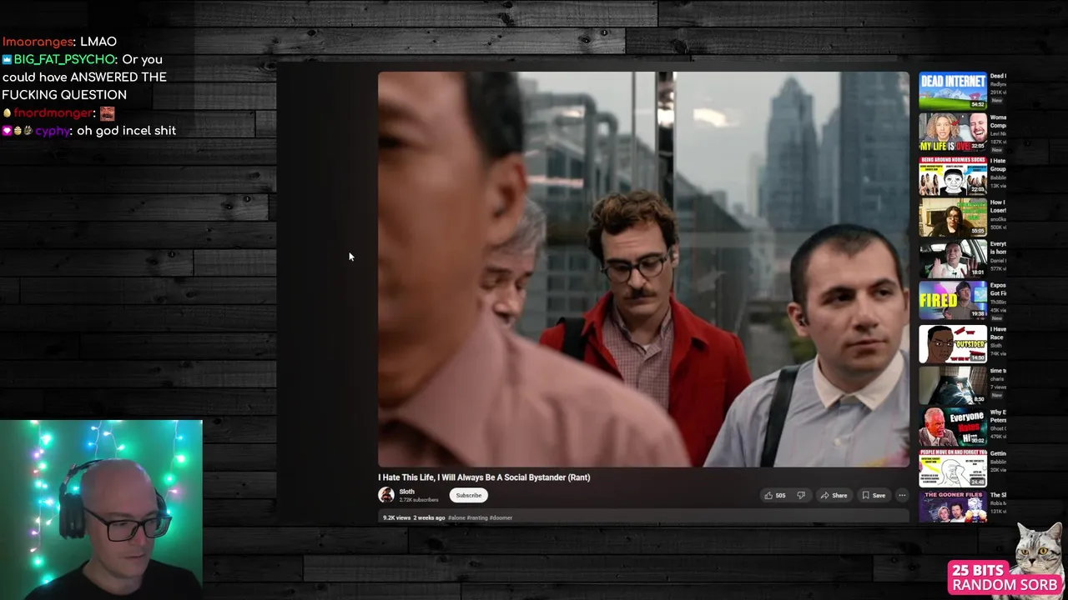Click fnordmonger username in chat
The height and width of the screenshot is (600, 1068).
pyautogui.click(x=53, y=112)
